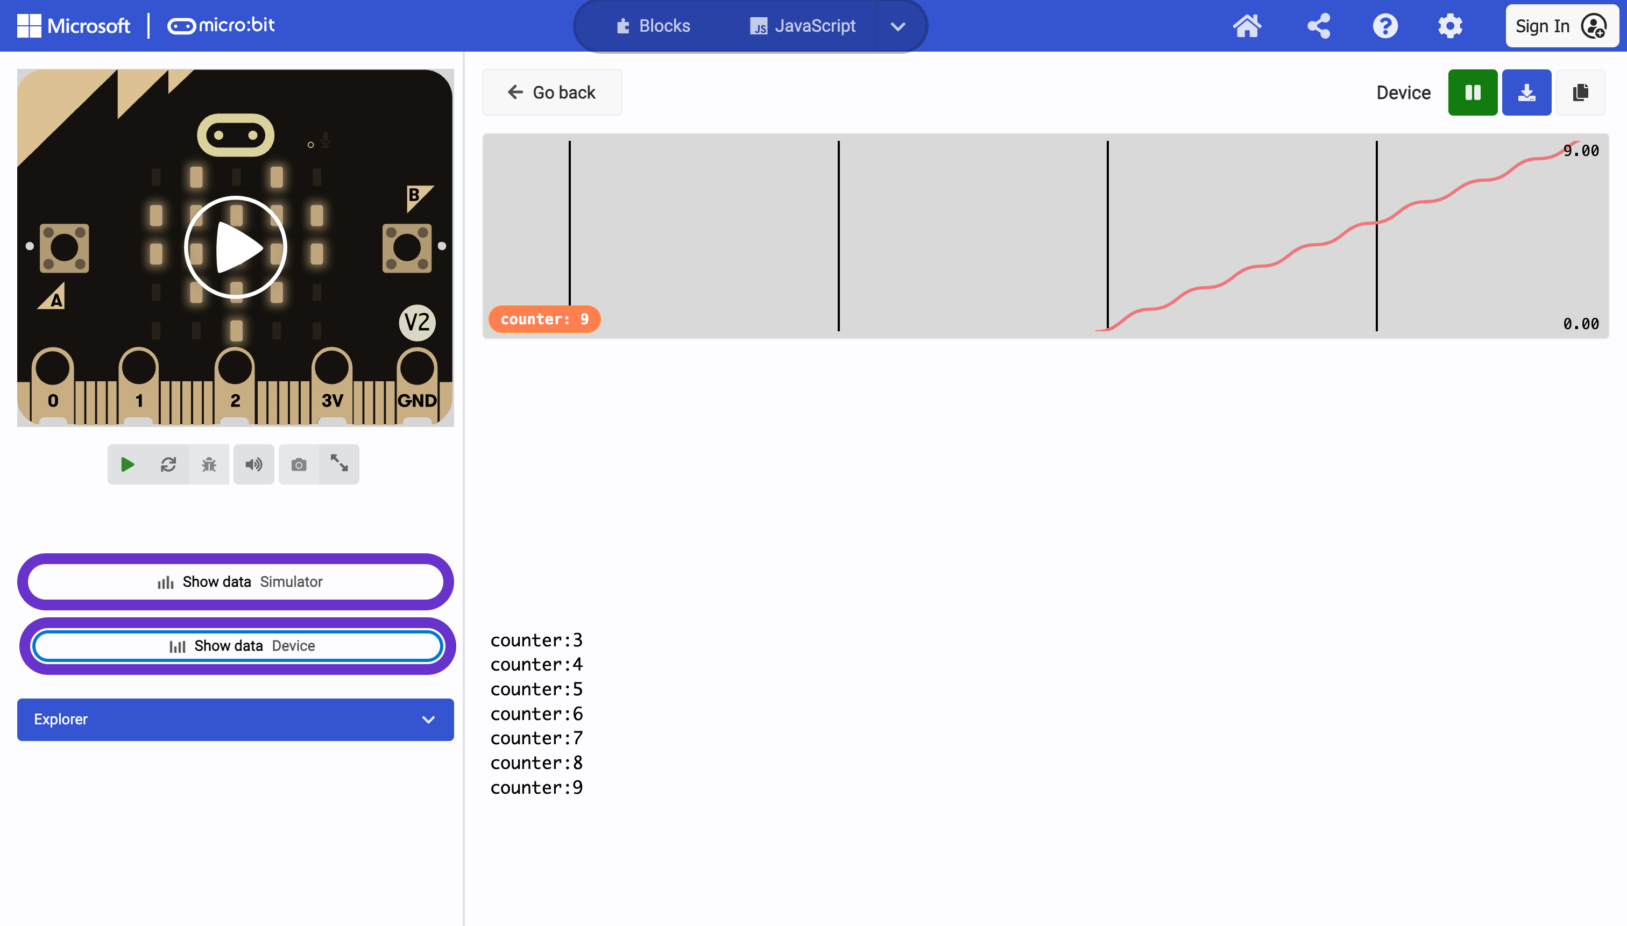Click pin 2 on the micro:bit edge
1627x926 pixels.
click(x=235, y=385)
